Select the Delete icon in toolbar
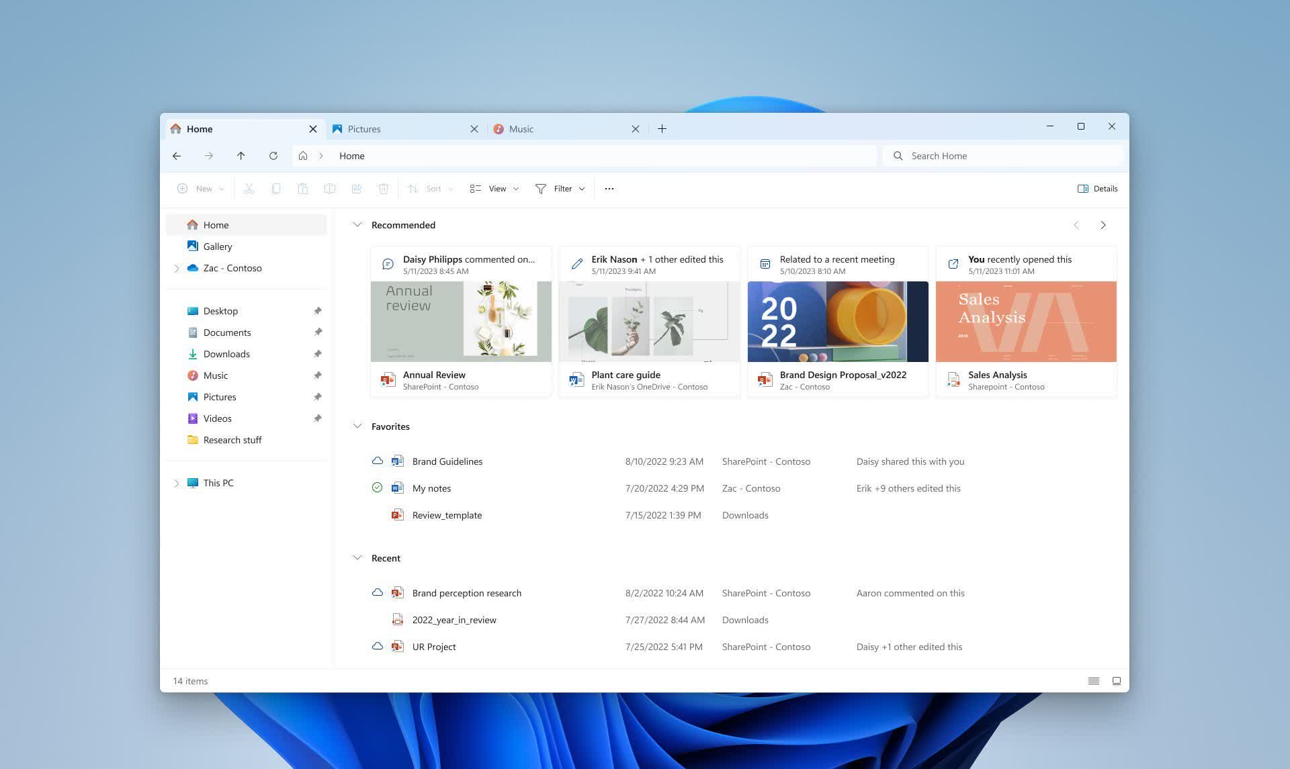 [383, 189]
